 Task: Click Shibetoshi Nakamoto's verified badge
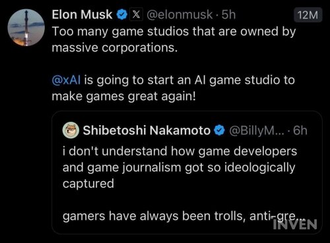219,130
